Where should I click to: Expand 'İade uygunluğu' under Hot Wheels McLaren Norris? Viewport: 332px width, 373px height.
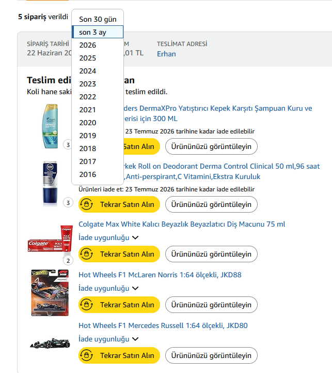coord(108,288)
